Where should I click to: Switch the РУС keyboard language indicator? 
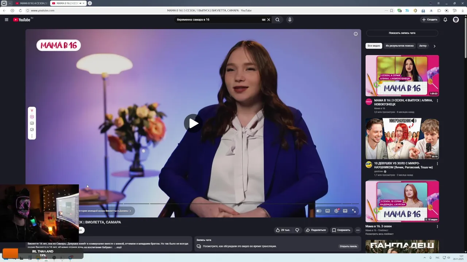[437, 258]
